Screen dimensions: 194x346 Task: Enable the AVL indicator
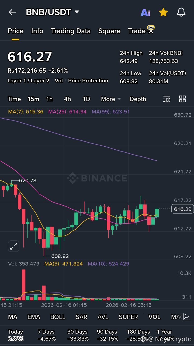103,317
